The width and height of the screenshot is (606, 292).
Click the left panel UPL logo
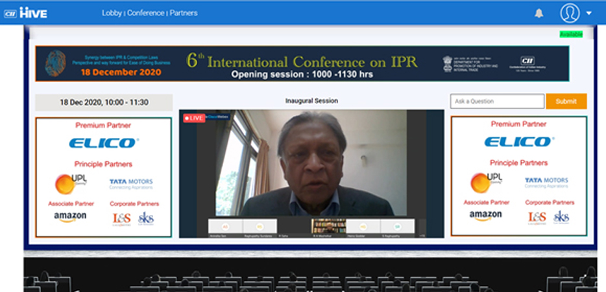click(x=71, y=183)
